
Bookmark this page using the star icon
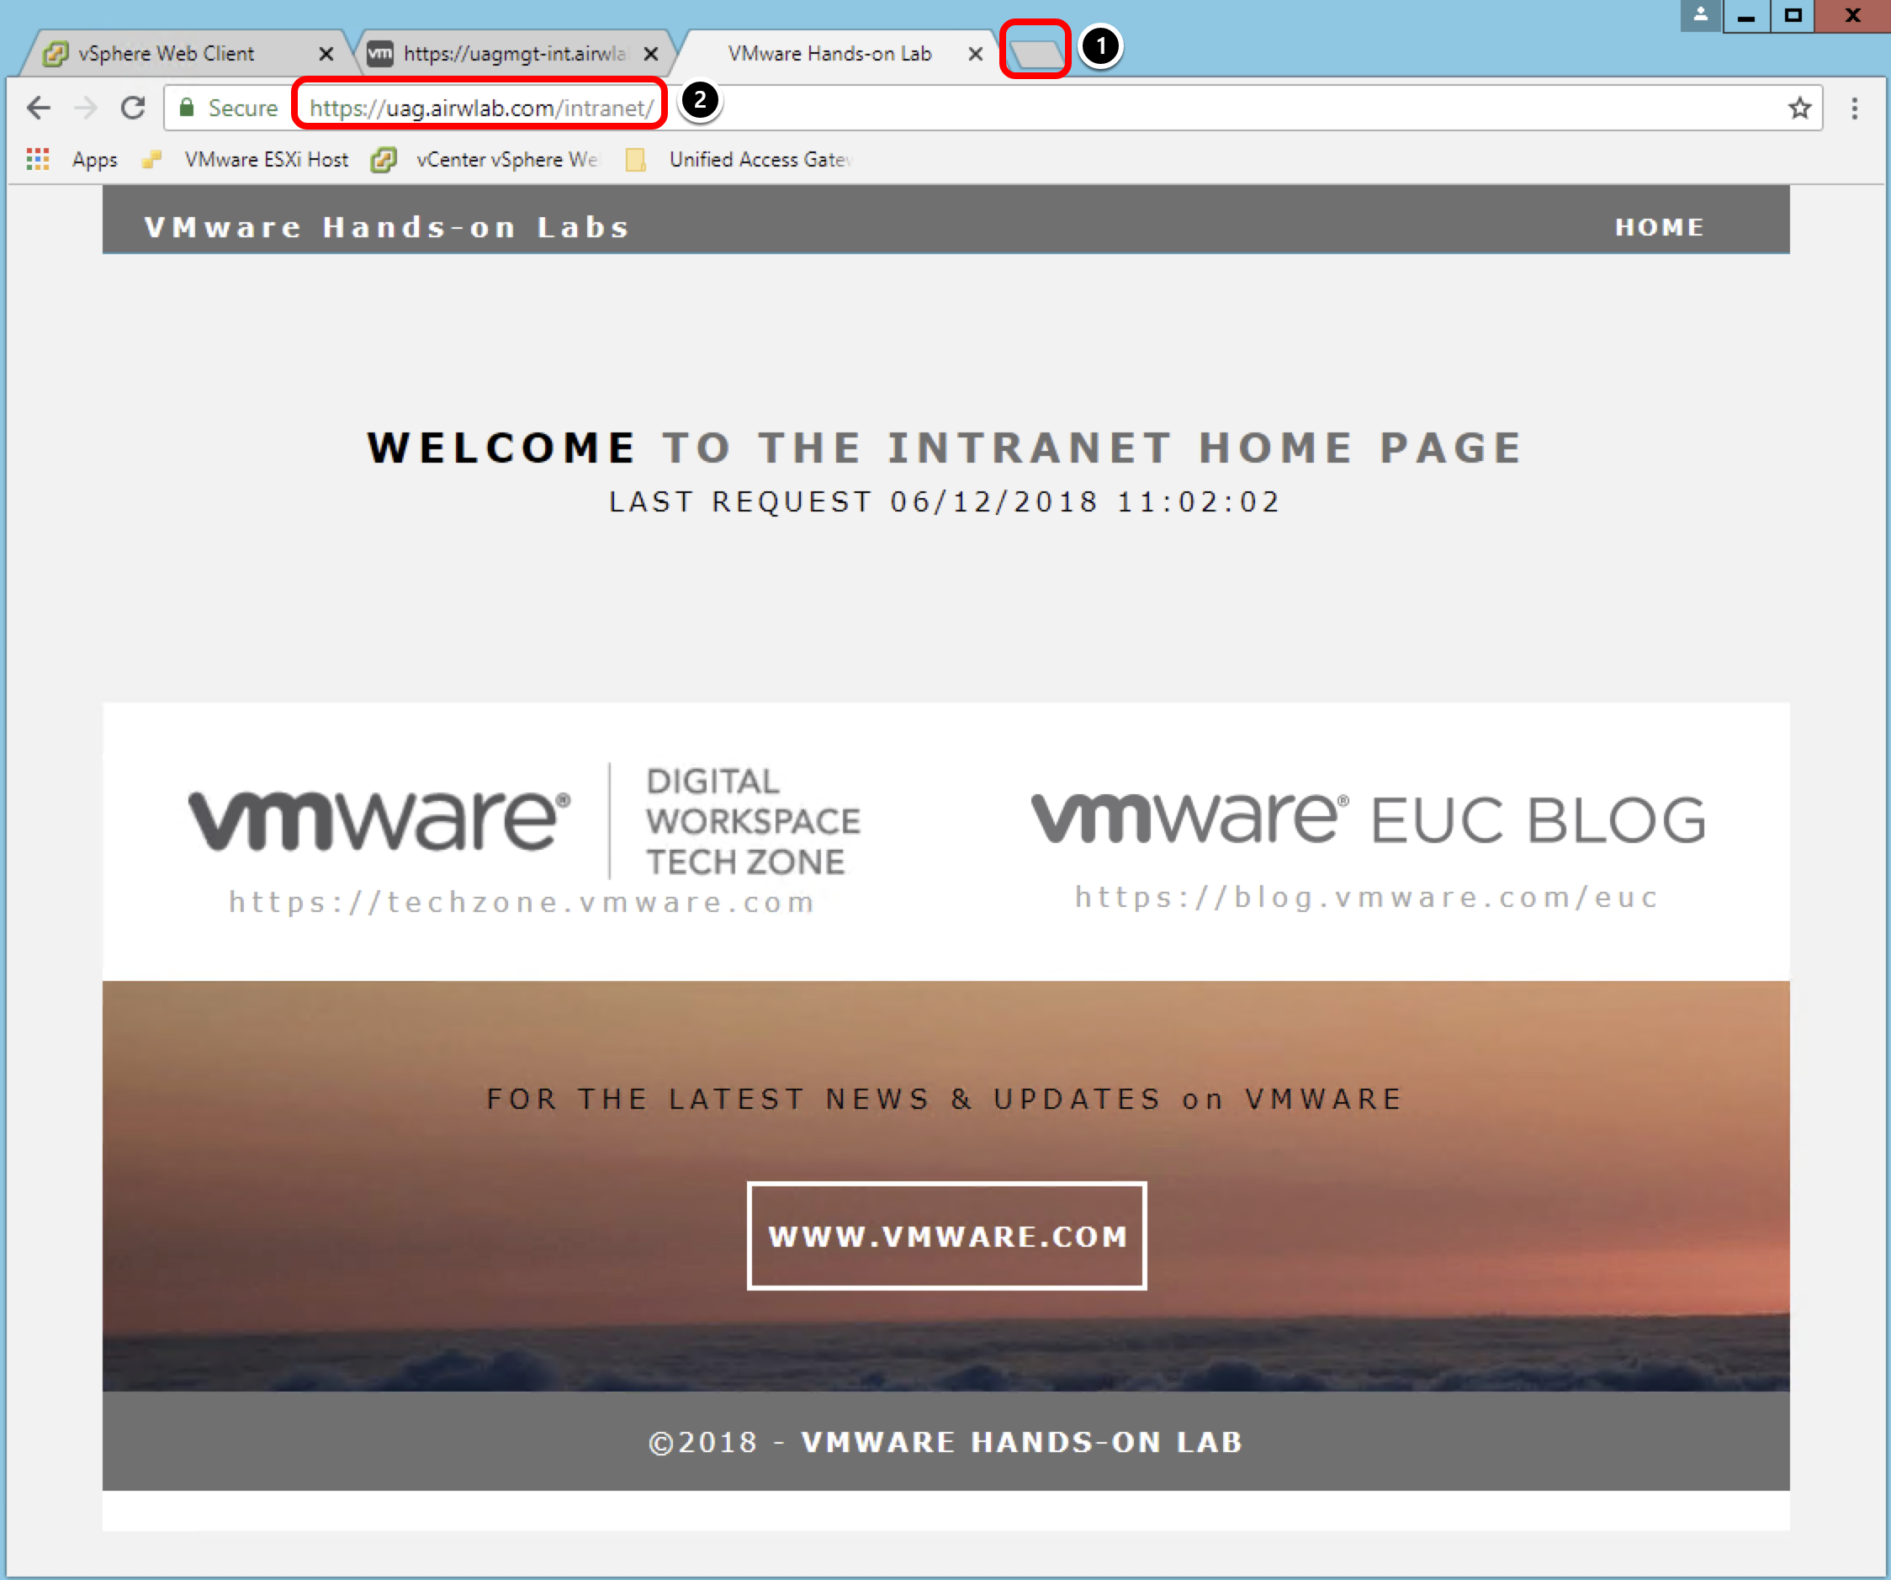click(1799, 108)
